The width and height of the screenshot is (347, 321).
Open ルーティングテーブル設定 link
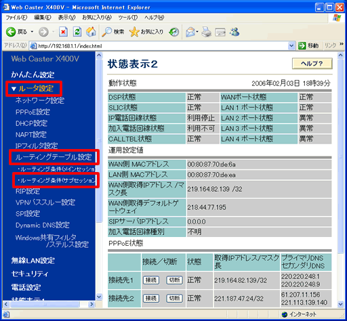[x=54, y=157]
